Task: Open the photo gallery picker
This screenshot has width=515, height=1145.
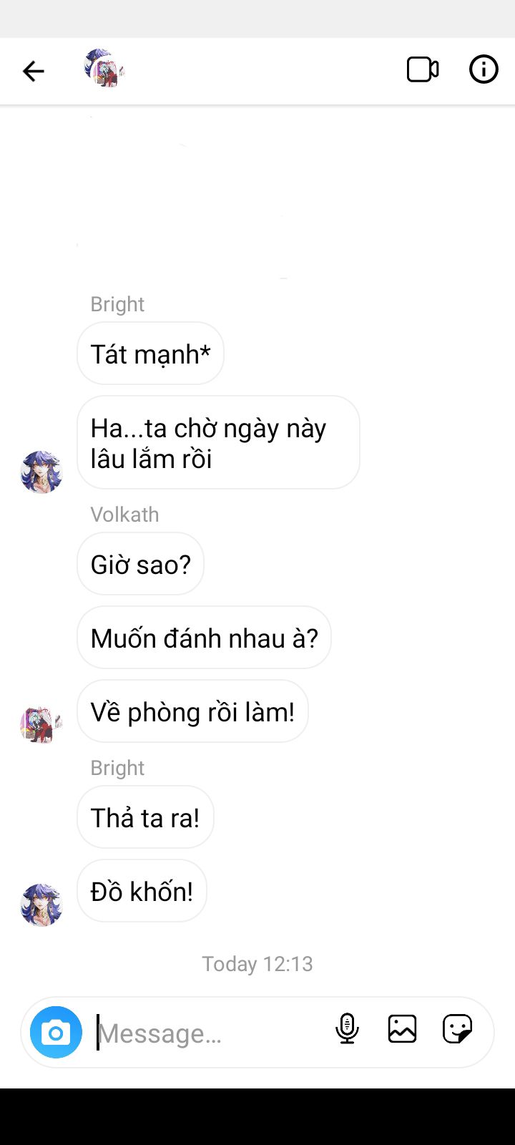Action: point(402,1029)
